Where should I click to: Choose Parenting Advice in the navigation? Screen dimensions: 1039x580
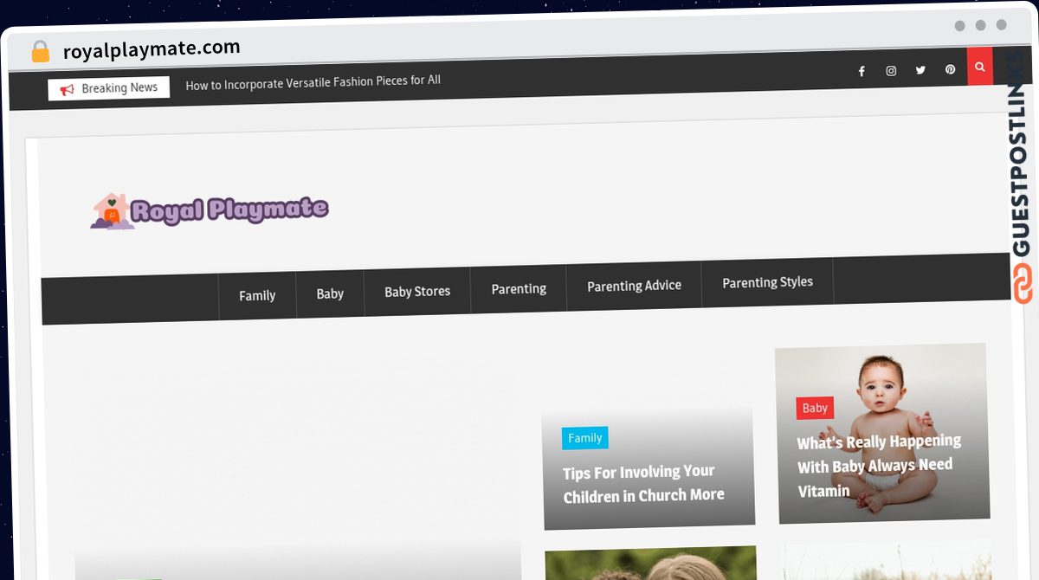635,286
